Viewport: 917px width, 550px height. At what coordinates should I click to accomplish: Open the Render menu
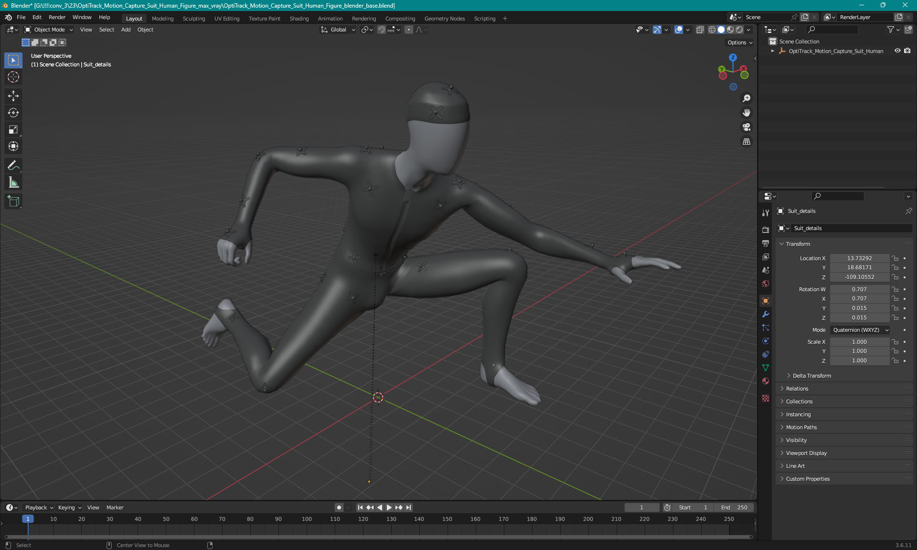click(57, 17)
